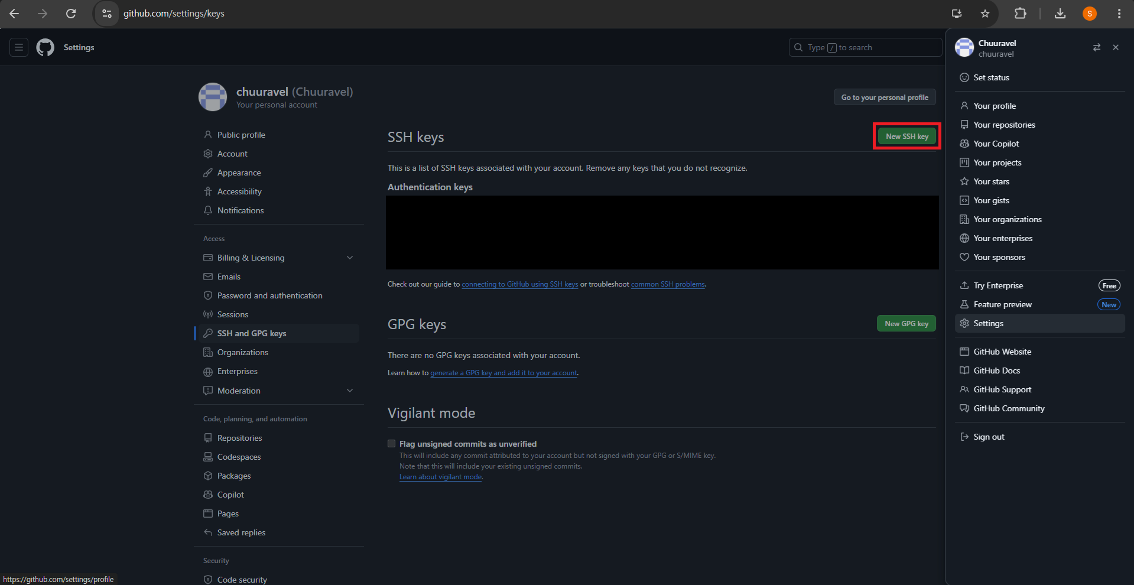Open browser extensions puzzle icon

coord(1021,14)
